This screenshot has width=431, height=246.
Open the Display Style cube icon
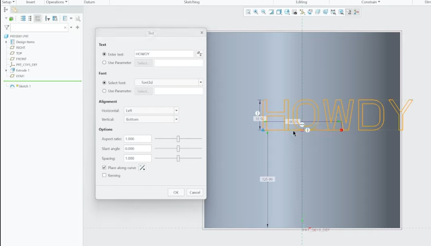pos(279,12)
